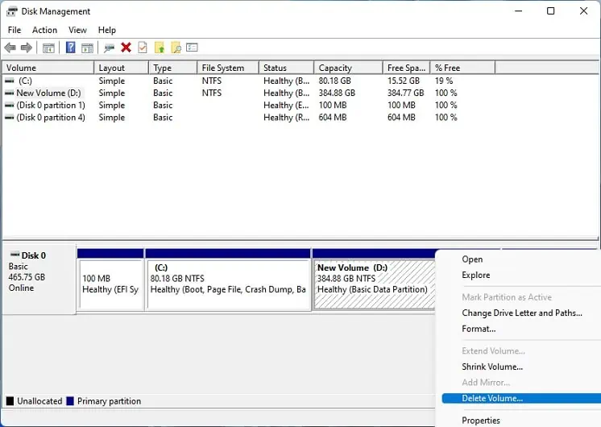Image resolution: width=601 pixels, height=427 pixels.
Task: Click the red X Delete toolbar icon
Action: (x=126, y=48)
